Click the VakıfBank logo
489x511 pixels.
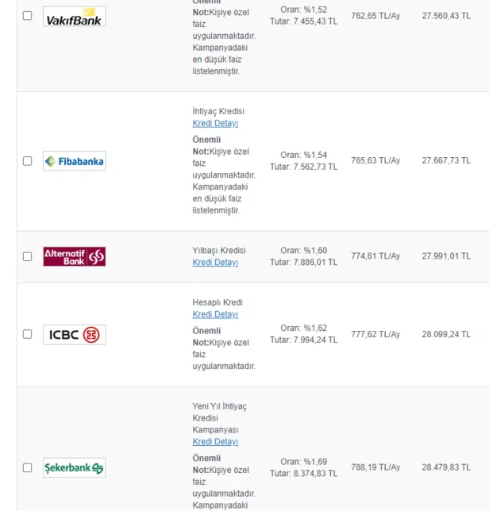[74, 16]
